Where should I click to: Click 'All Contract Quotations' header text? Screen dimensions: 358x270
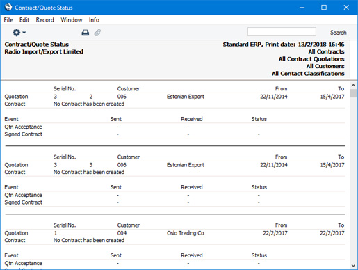311,59
